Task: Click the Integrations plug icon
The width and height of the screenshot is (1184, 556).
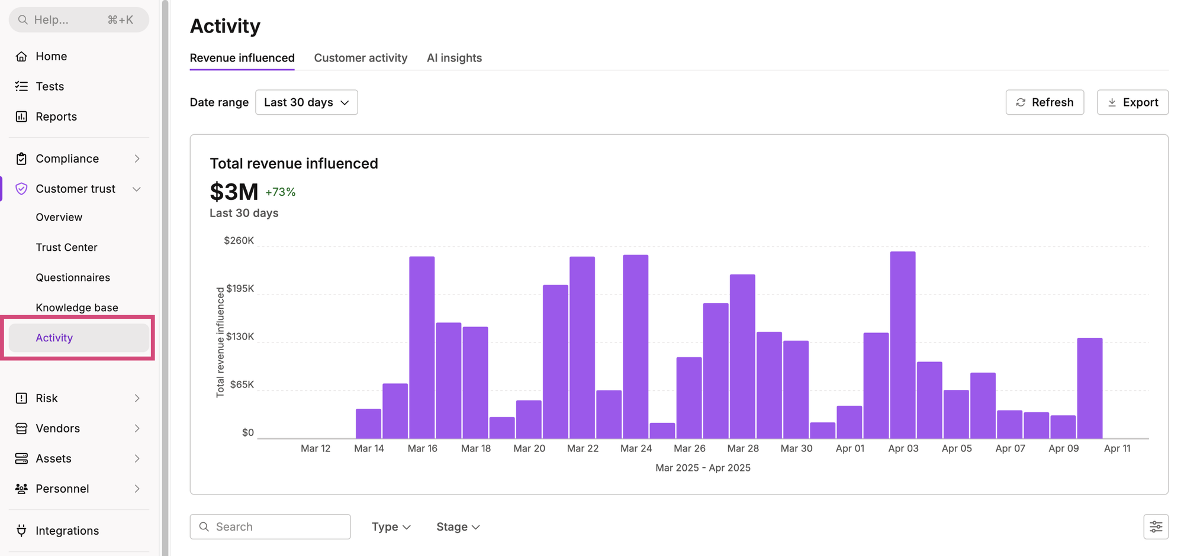Action: (21, 531)
